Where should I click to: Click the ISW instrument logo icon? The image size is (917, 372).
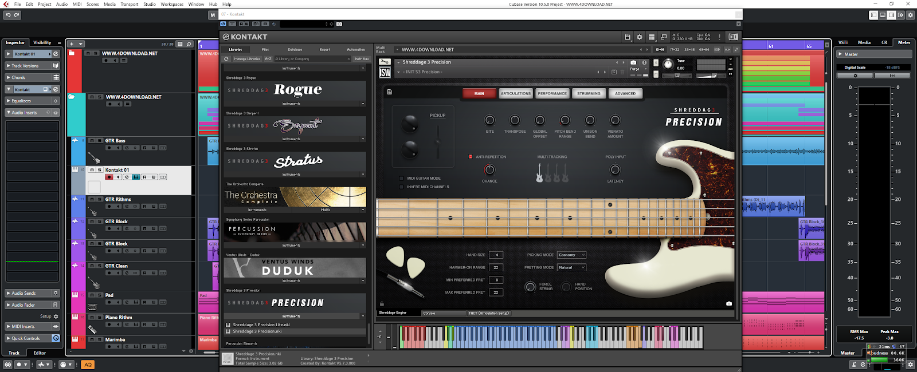(385, 73)
